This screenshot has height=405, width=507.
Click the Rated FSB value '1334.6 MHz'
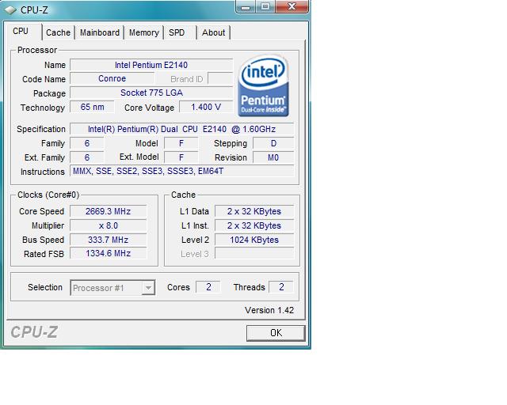tap(108, 253)
